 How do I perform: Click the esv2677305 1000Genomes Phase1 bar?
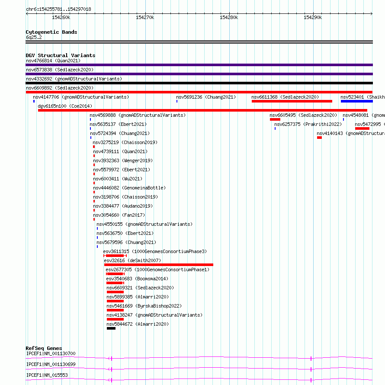[x=115, y=274]
